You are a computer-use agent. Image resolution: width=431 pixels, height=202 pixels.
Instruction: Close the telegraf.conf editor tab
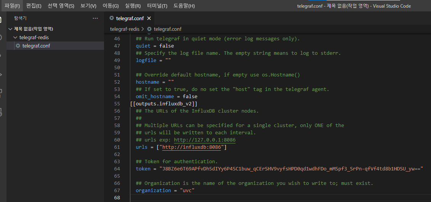149,18
